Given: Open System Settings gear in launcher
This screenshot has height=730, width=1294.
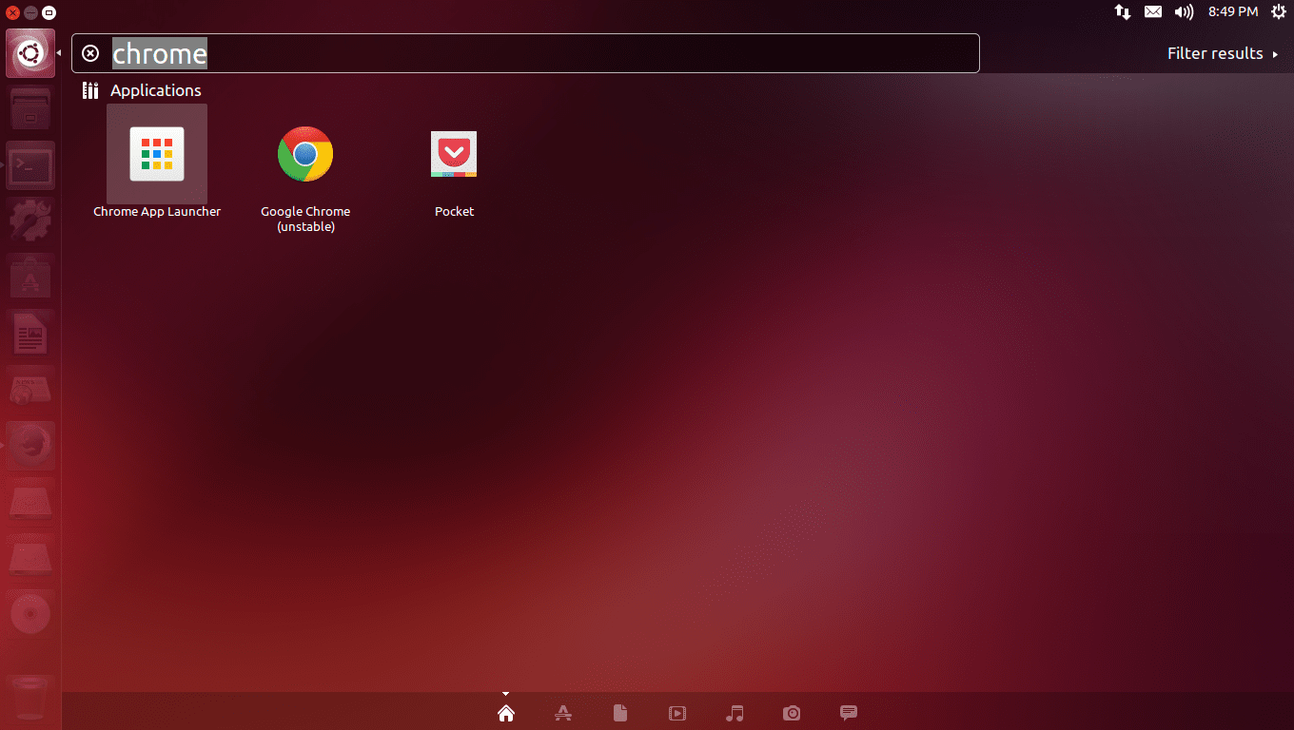Looking at the screenshot, I should click(x=30, y=221).
